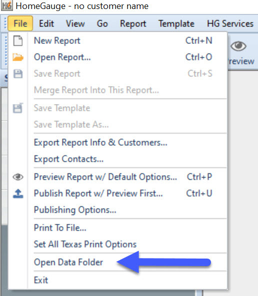
Task: Choose Exit from the File menu
Action: click(117, 280)
